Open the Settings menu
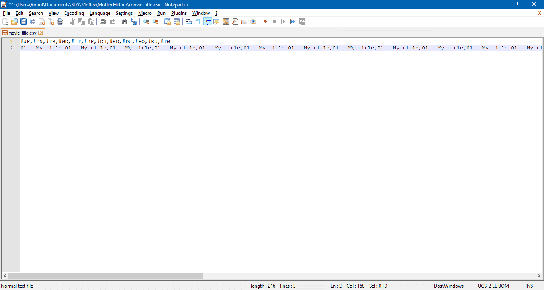The image size is (544, 290). (x=124, y=13)
